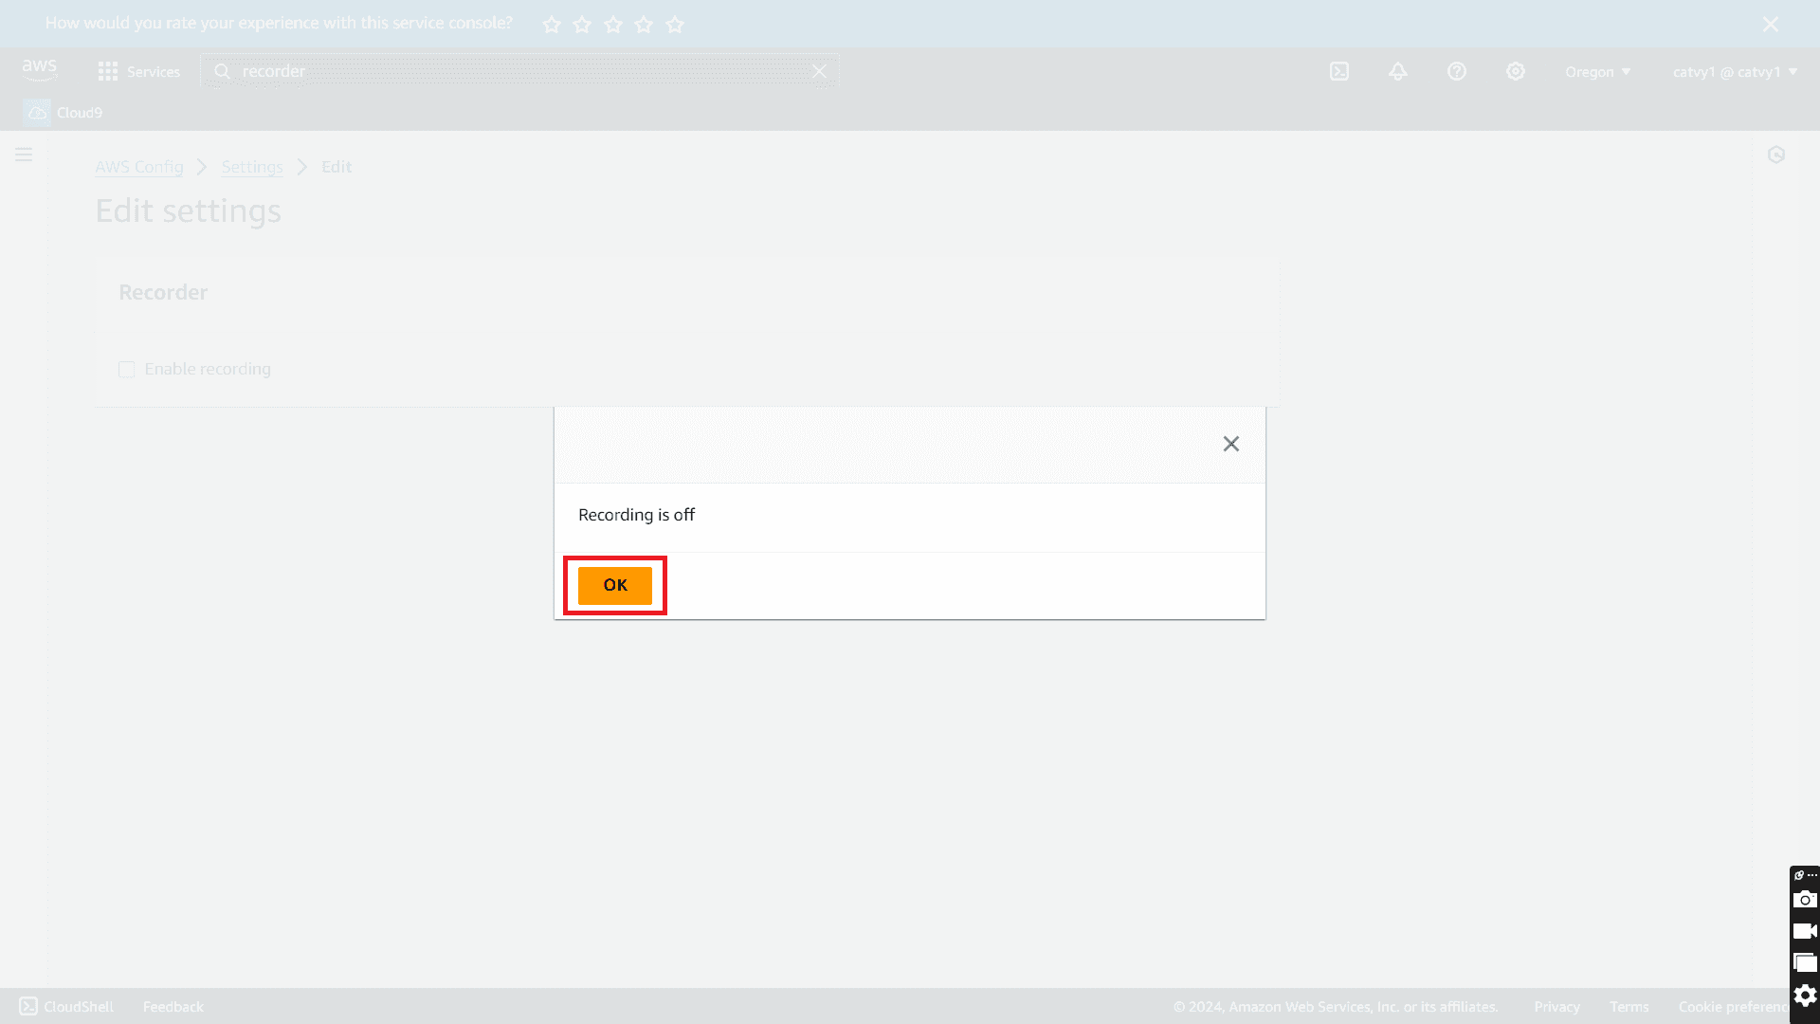This screenshot has height=1024, width=1820.
Task: Open the AWS home logo
Action: 40,70
